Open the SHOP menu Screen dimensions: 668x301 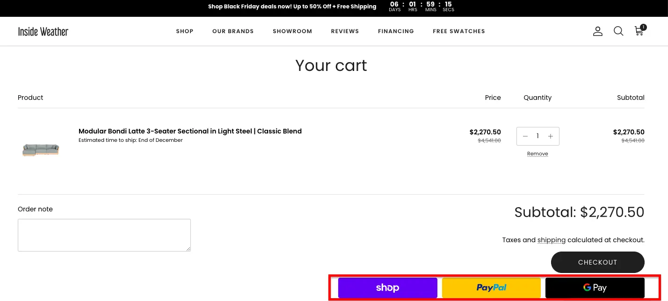tap(185, 31)
